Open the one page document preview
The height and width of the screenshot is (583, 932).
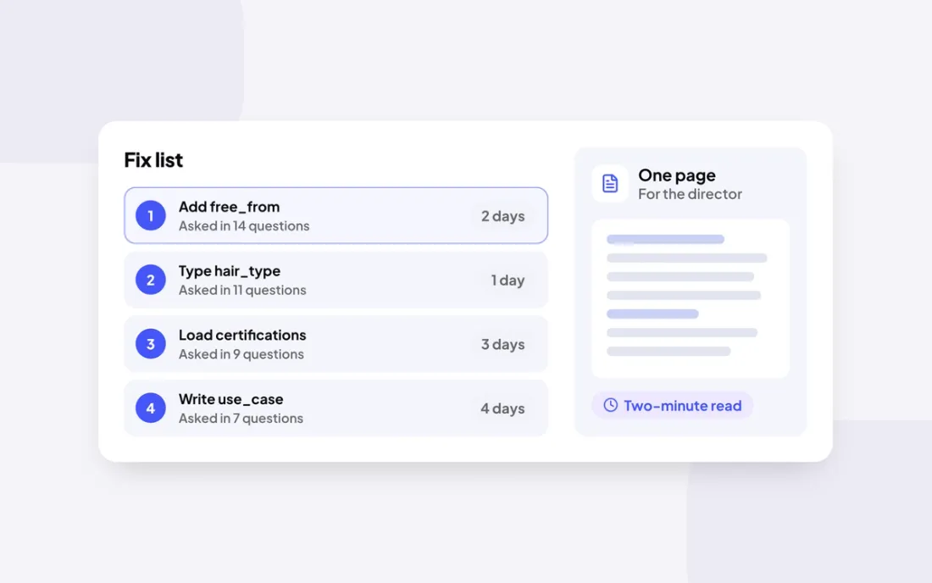[690, 298]
